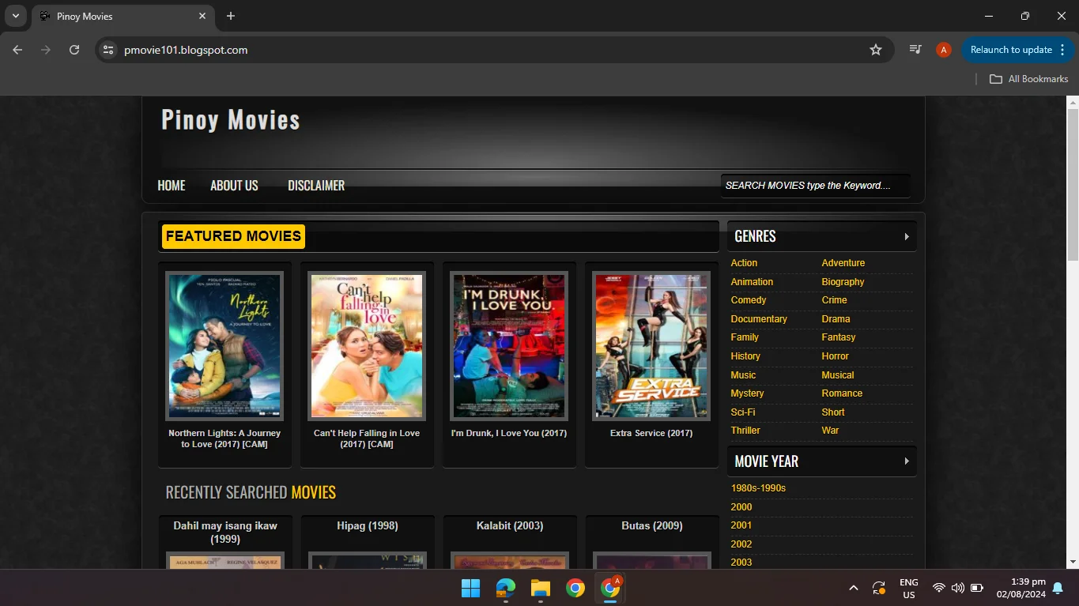Expand the GENRES section arrow
Viewport: 1079px width, 606px height.
(907, 236)
